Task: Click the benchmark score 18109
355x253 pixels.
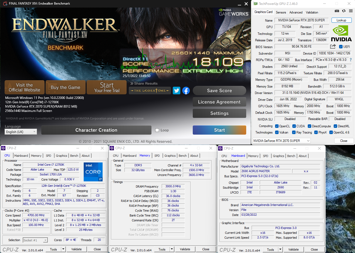Action: tap(218, 62)
